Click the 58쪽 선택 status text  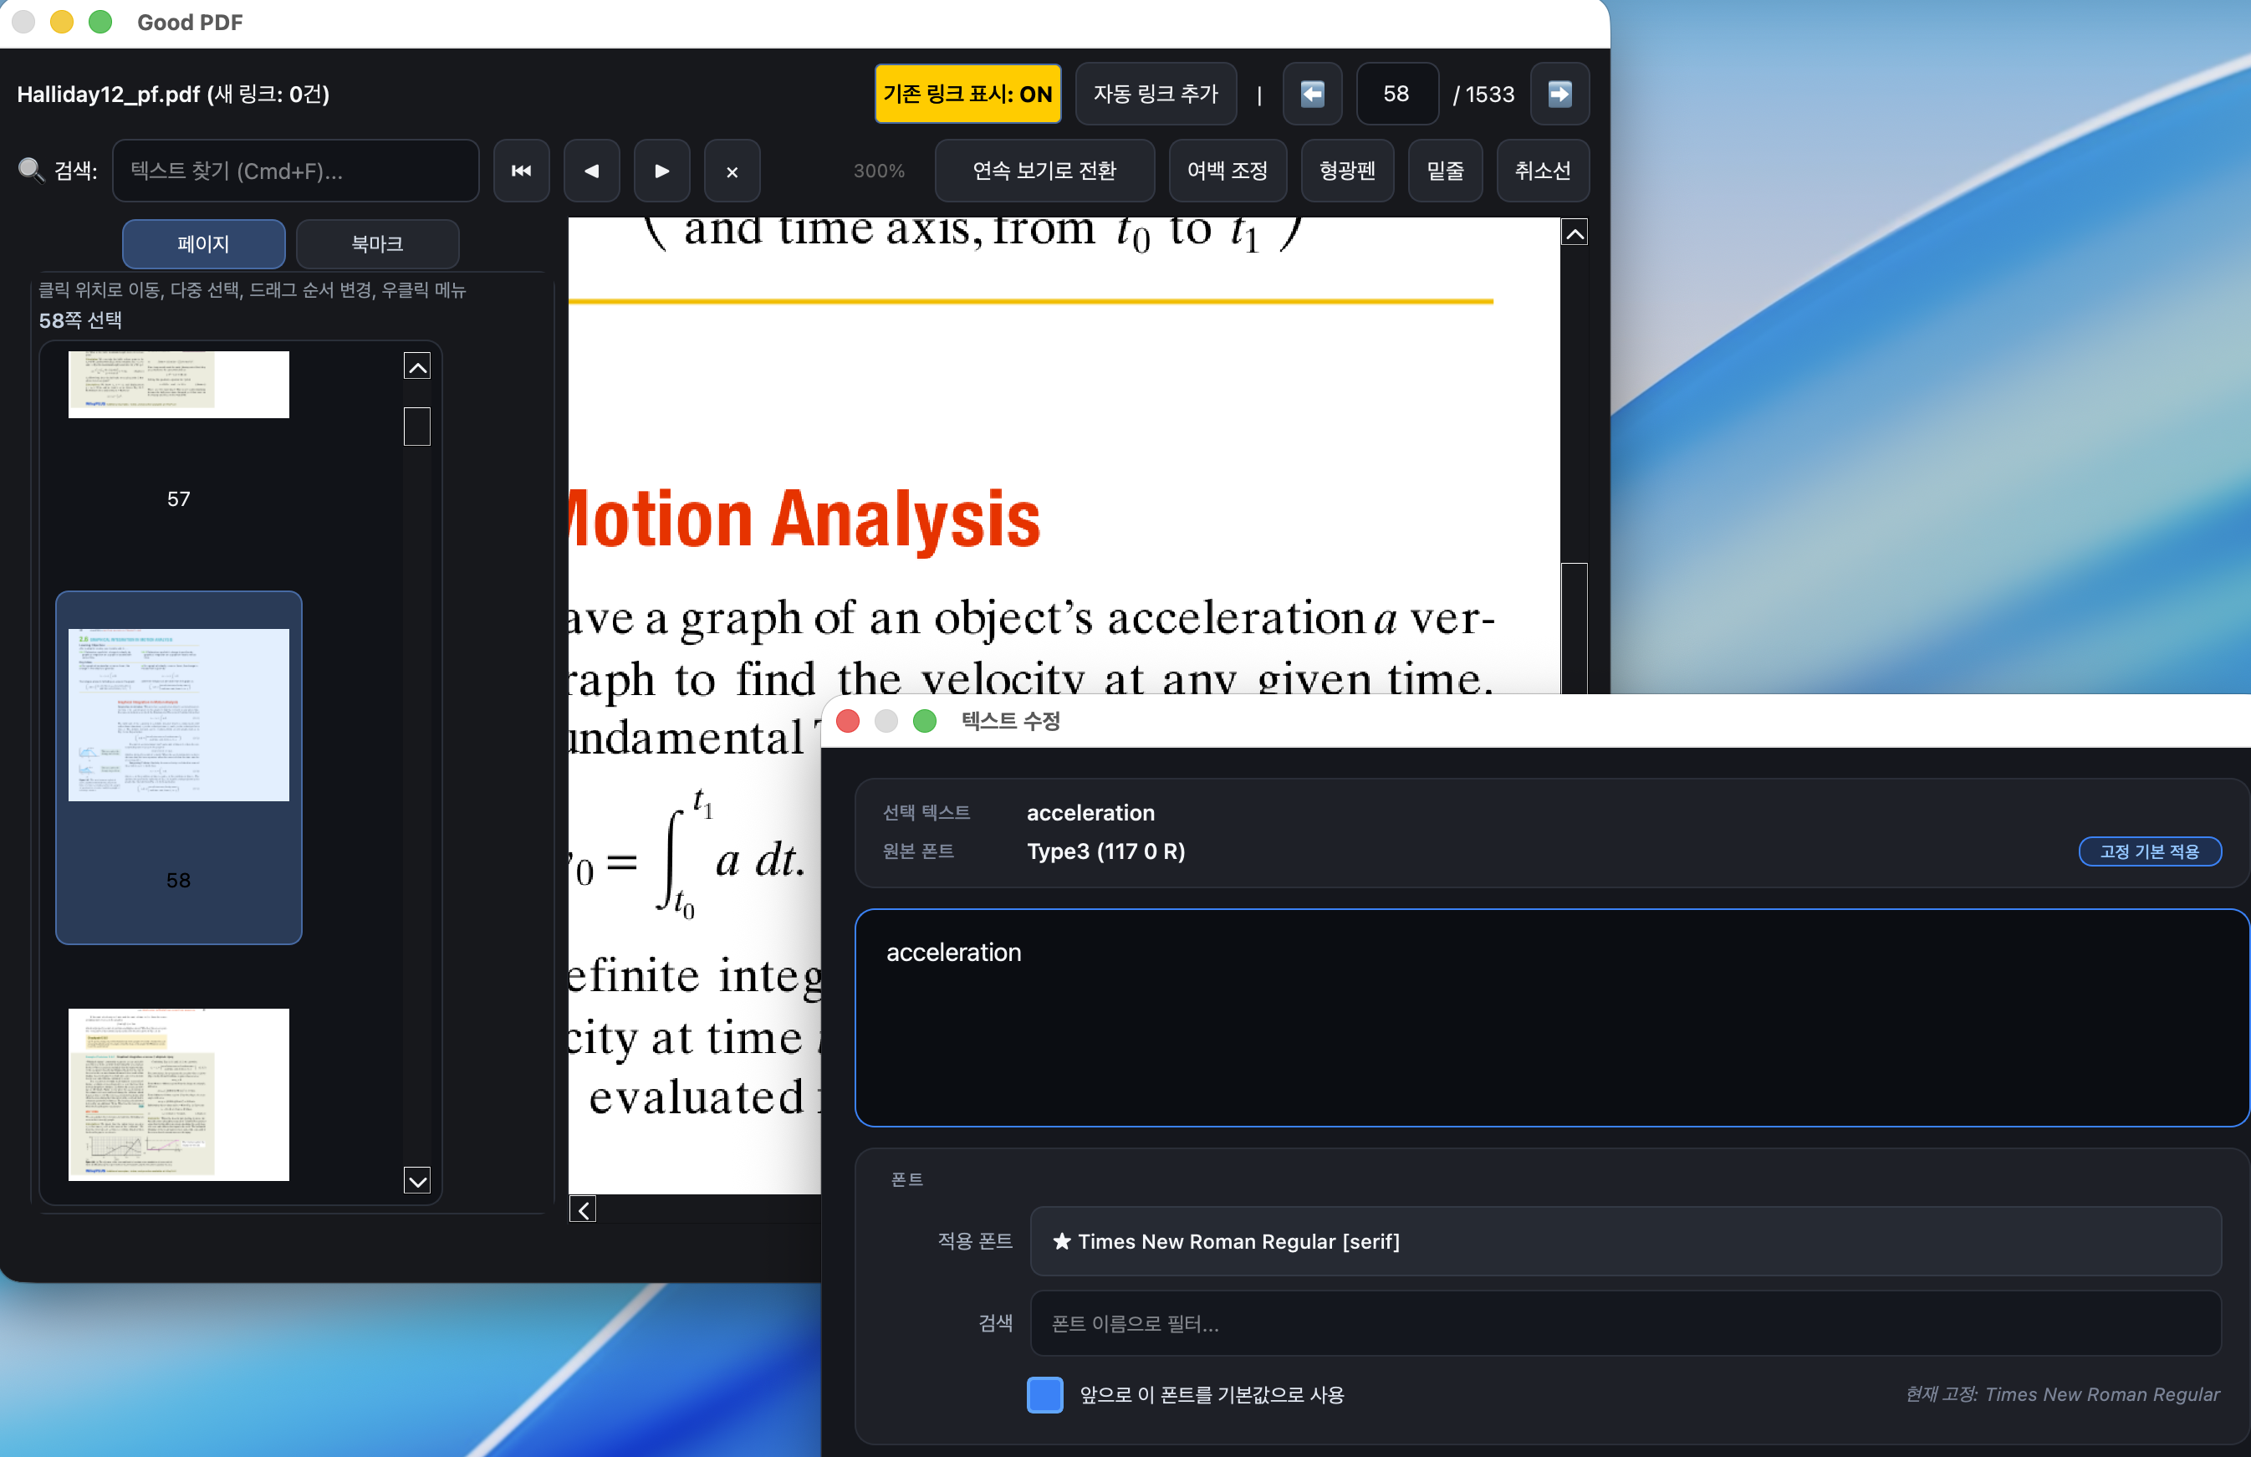[x=80, y=320]
